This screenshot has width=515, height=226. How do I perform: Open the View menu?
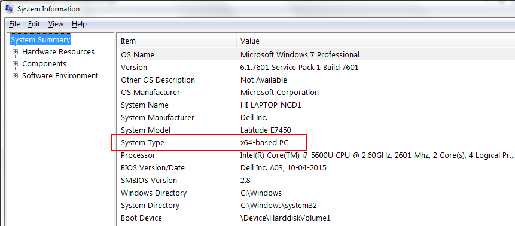(56, 24)
